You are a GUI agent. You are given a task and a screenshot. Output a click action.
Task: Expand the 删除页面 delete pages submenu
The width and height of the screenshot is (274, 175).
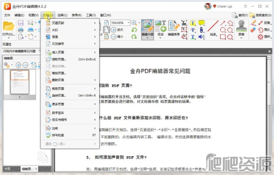point(70,80)
